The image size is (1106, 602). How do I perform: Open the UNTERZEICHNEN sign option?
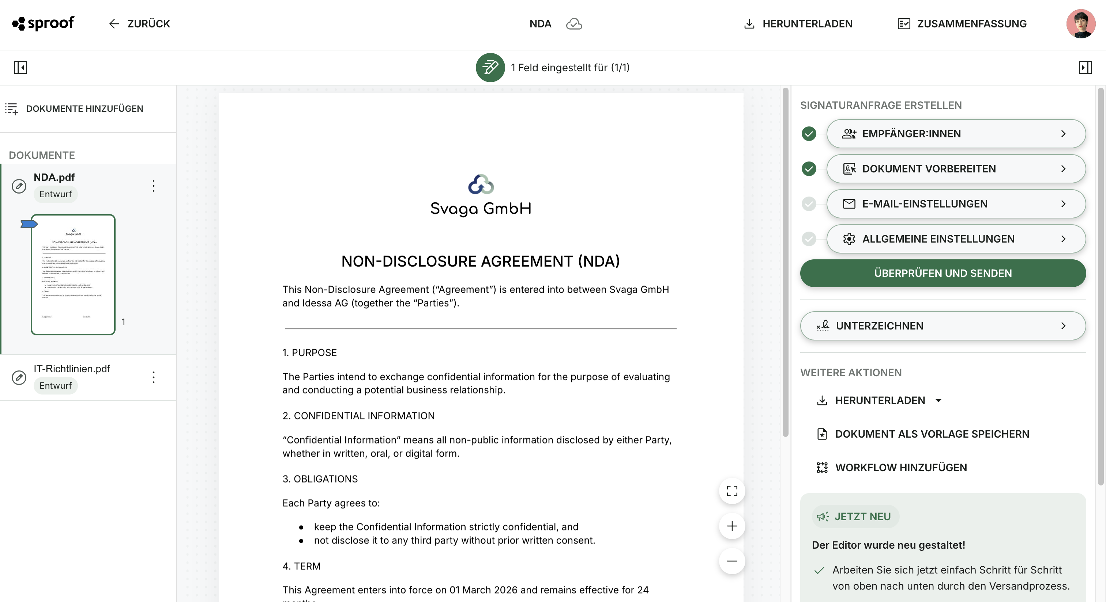(943, 326)
